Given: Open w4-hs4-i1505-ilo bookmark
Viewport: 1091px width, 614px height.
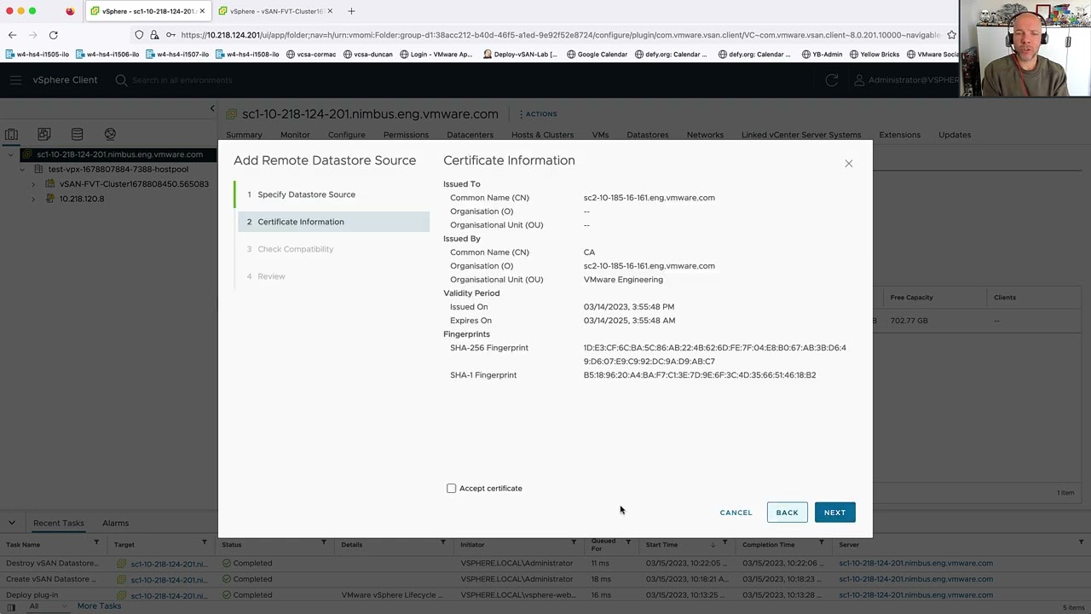Looking at the screenshot, I should (x=38, y=55).
